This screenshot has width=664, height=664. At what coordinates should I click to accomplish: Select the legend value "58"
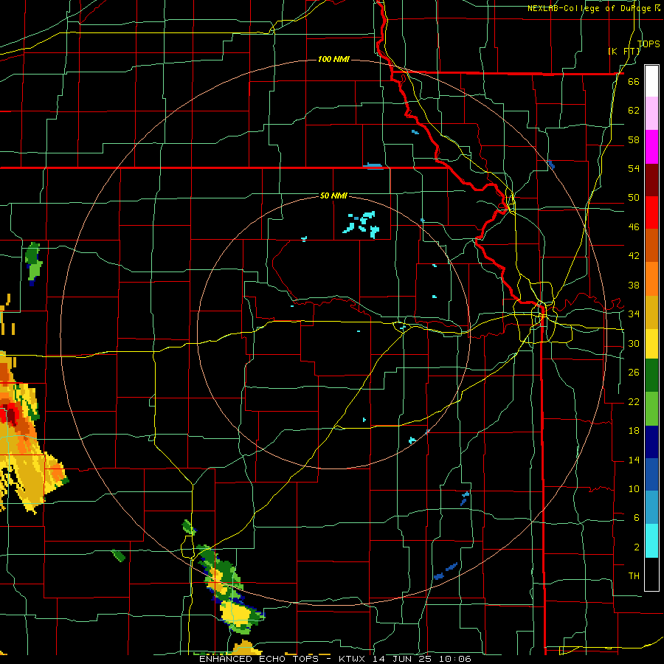click(x=634, y=139)
